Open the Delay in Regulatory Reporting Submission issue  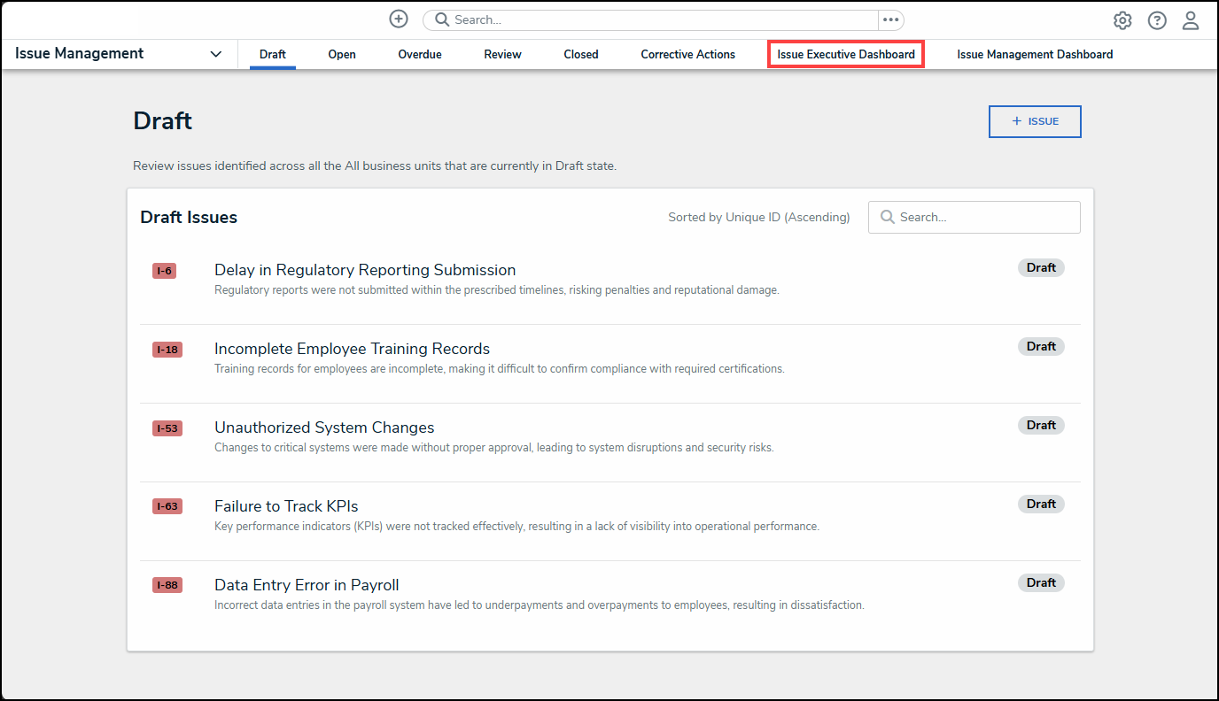[365, 269]
